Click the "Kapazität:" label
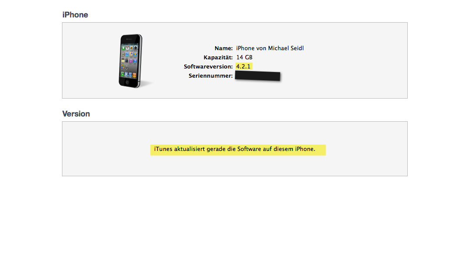This screenshot has width=471, height=267. 218,57
